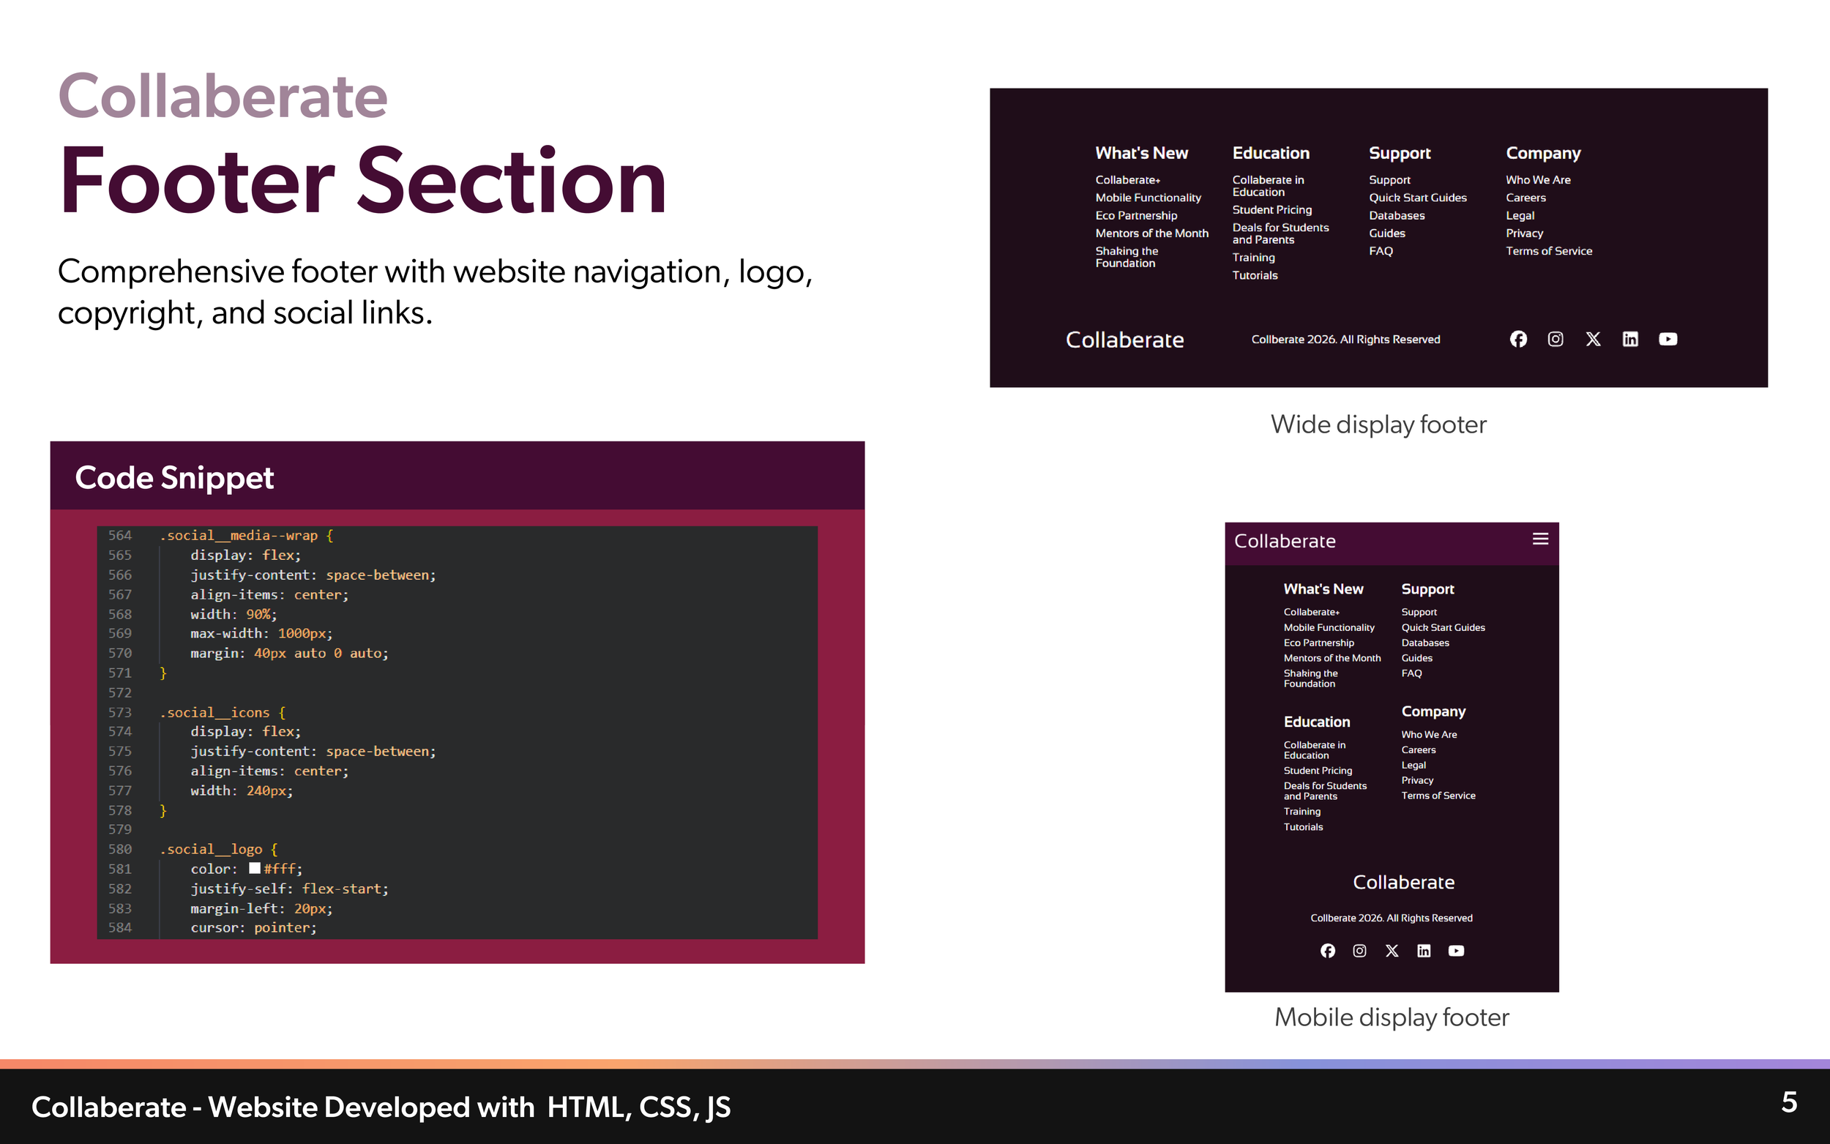Open FAQ in mobile footer
The image size is (1830, 1144).
click(1411, 673)
